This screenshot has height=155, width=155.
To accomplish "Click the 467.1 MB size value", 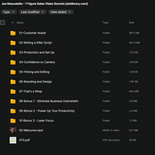I will pyautogui.click(x=134, y=33).
